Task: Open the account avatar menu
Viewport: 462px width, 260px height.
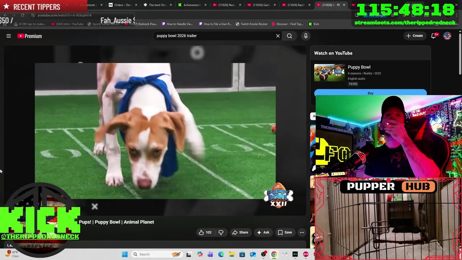Action: point(447,36)
